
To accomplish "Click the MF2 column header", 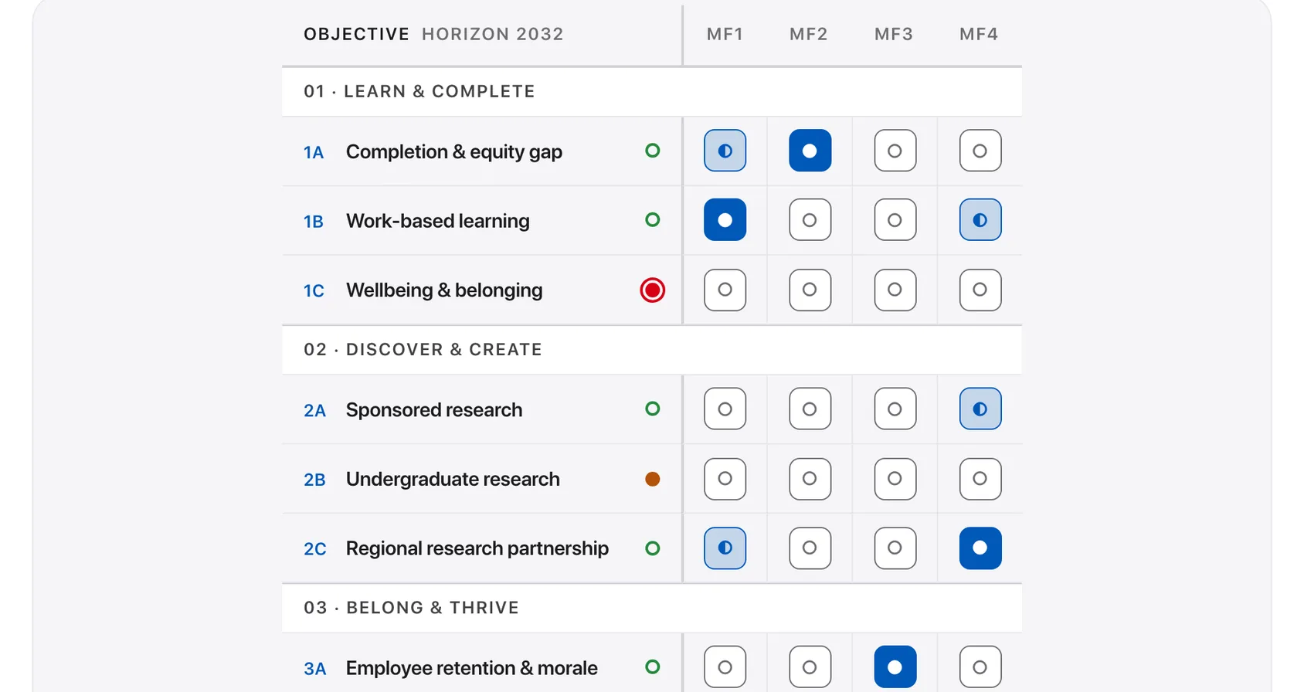I will (809, 34).
